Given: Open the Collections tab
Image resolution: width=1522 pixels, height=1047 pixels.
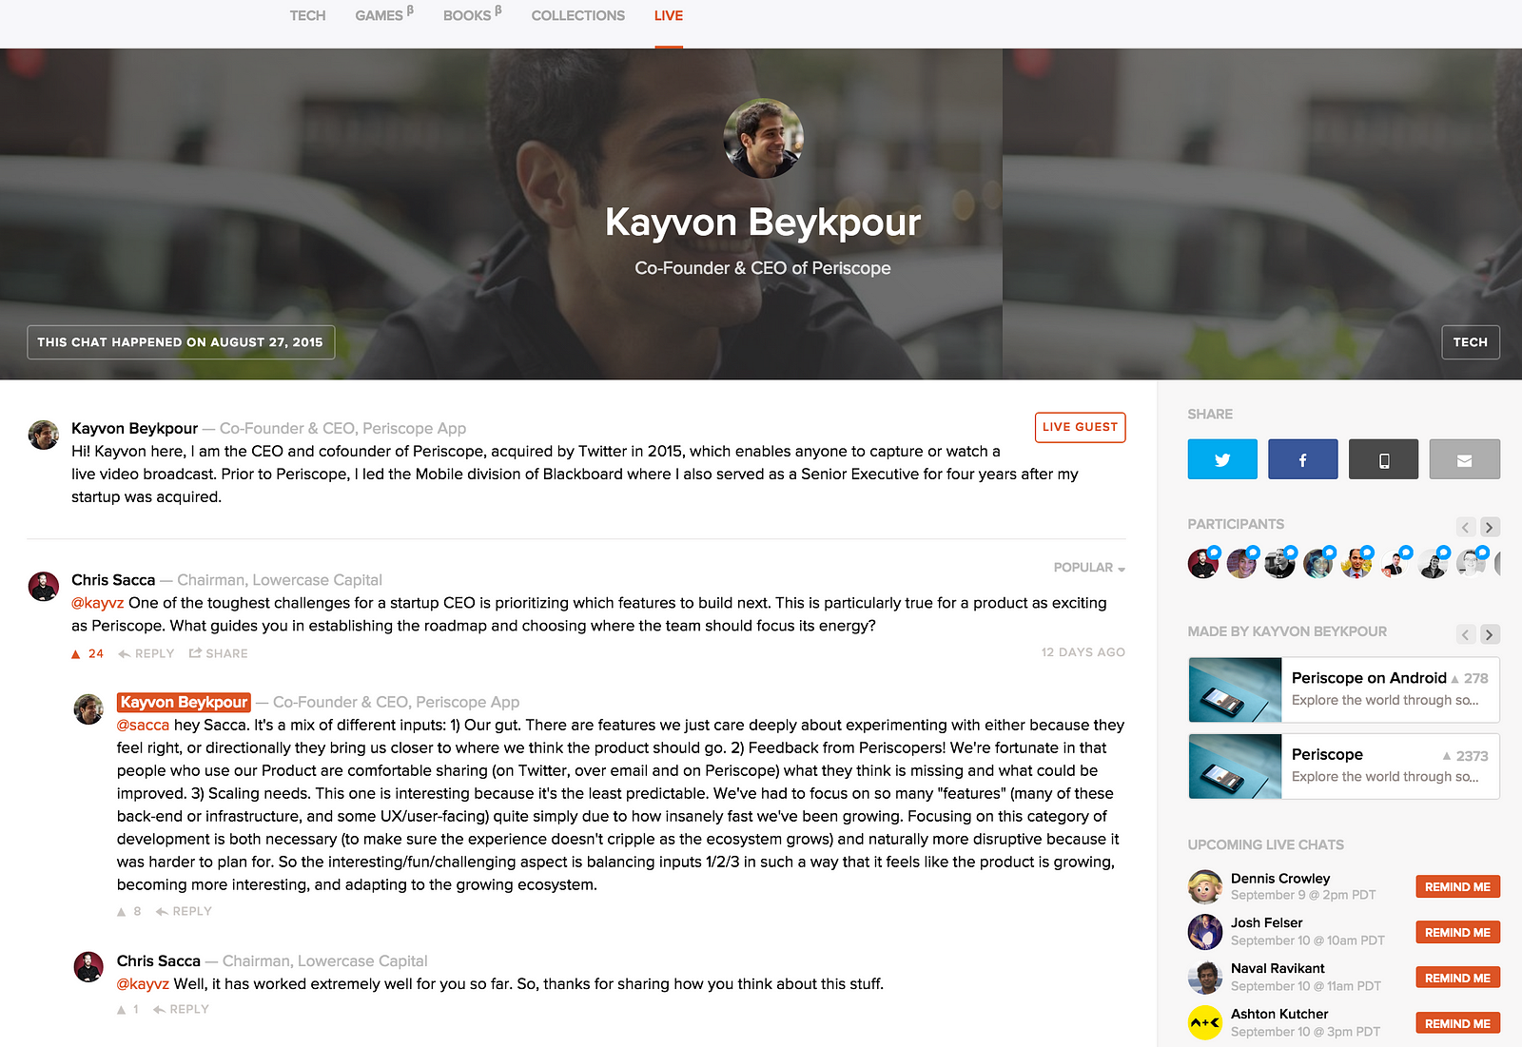Looking at the screenshot, I should [x=578, y=15].
